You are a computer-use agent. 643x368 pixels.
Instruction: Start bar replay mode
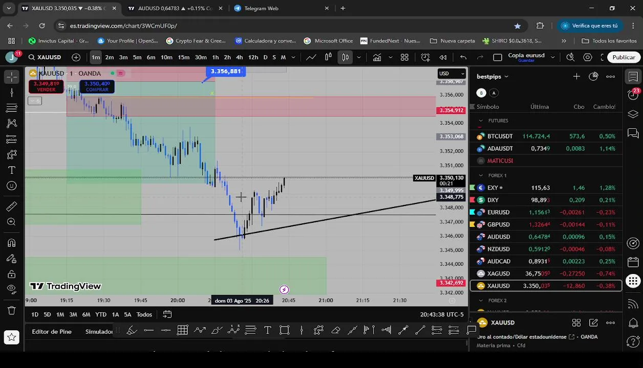(x=443, y=57)
